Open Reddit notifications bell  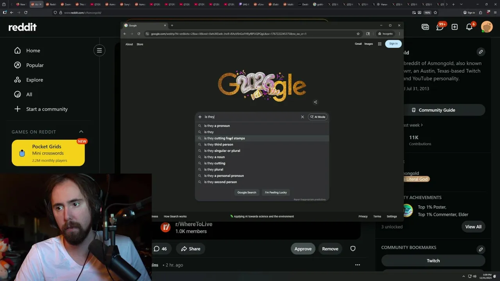pos(470,27)
